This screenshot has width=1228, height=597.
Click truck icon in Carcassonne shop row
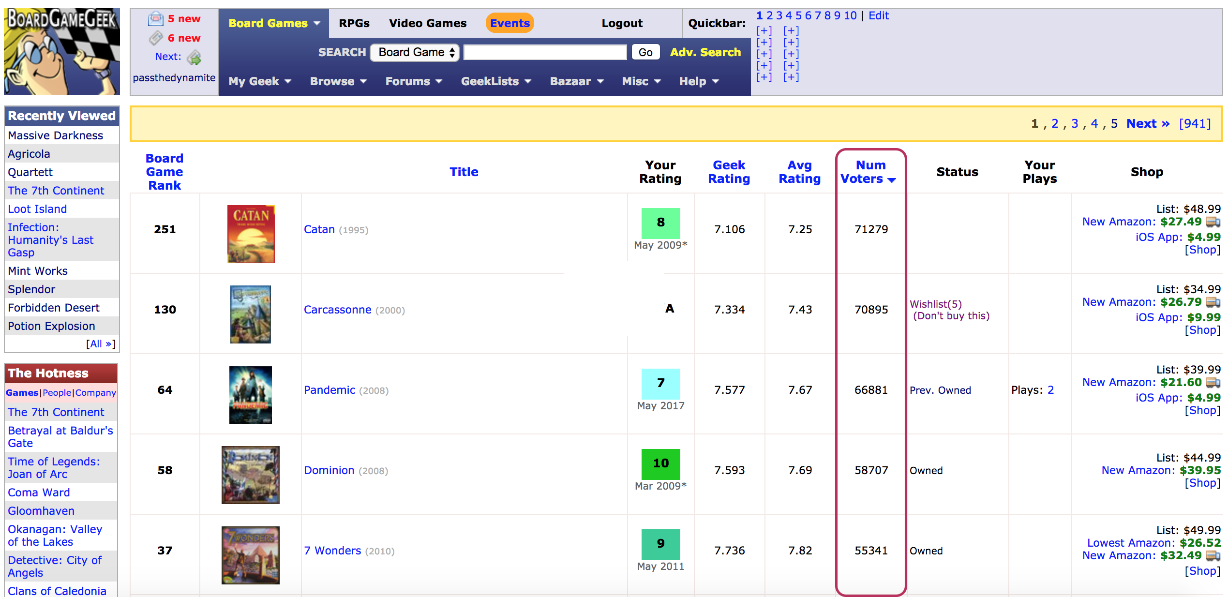pos(1213,302)
